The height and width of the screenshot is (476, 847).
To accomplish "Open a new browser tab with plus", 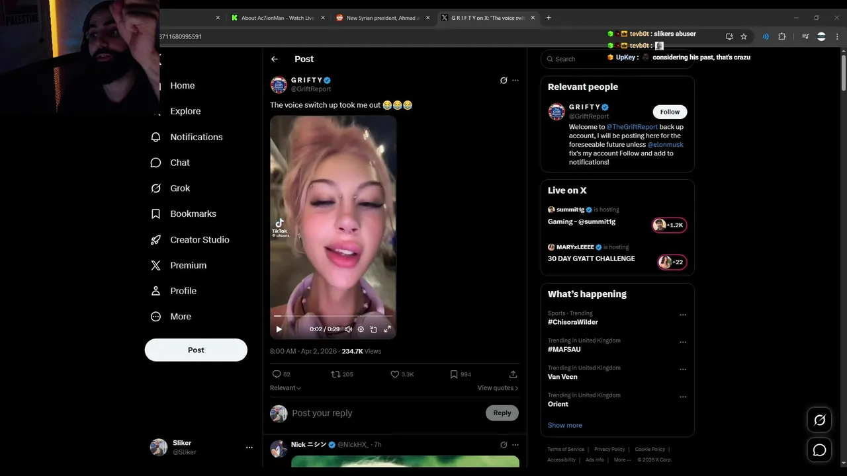I will [549, 18].
